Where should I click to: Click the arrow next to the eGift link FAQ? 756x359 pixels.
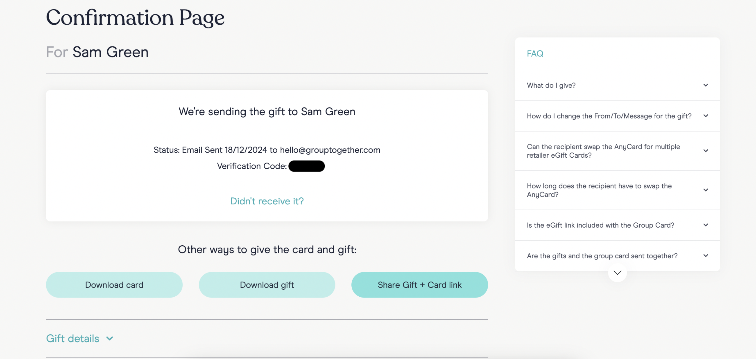(x=705, y=225)
